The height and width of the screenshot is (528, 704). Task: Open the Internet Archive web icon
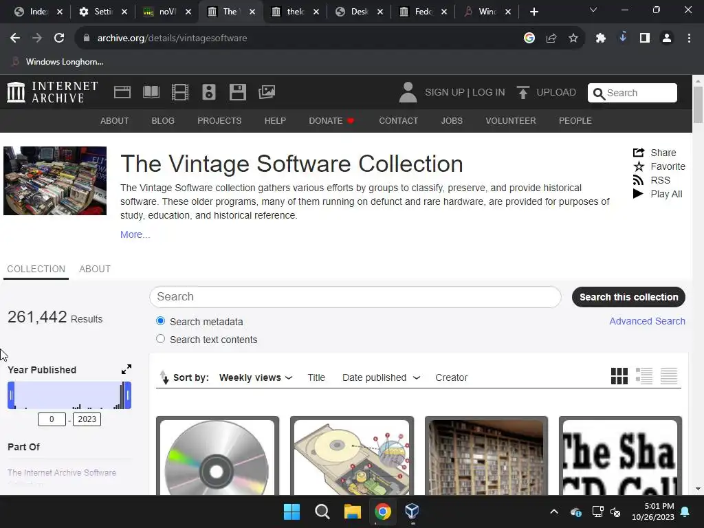click(x=122, y=92)
